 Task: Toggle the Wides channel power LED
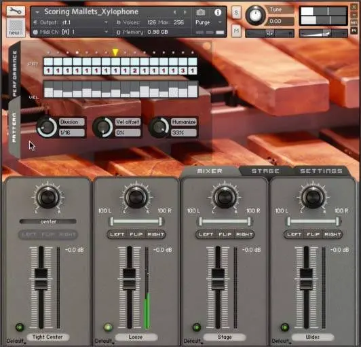point(285,327)
